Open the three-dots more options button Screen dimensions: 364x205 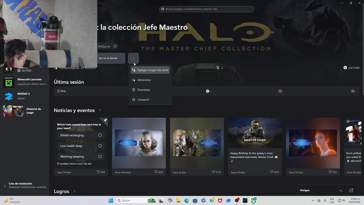133,58
